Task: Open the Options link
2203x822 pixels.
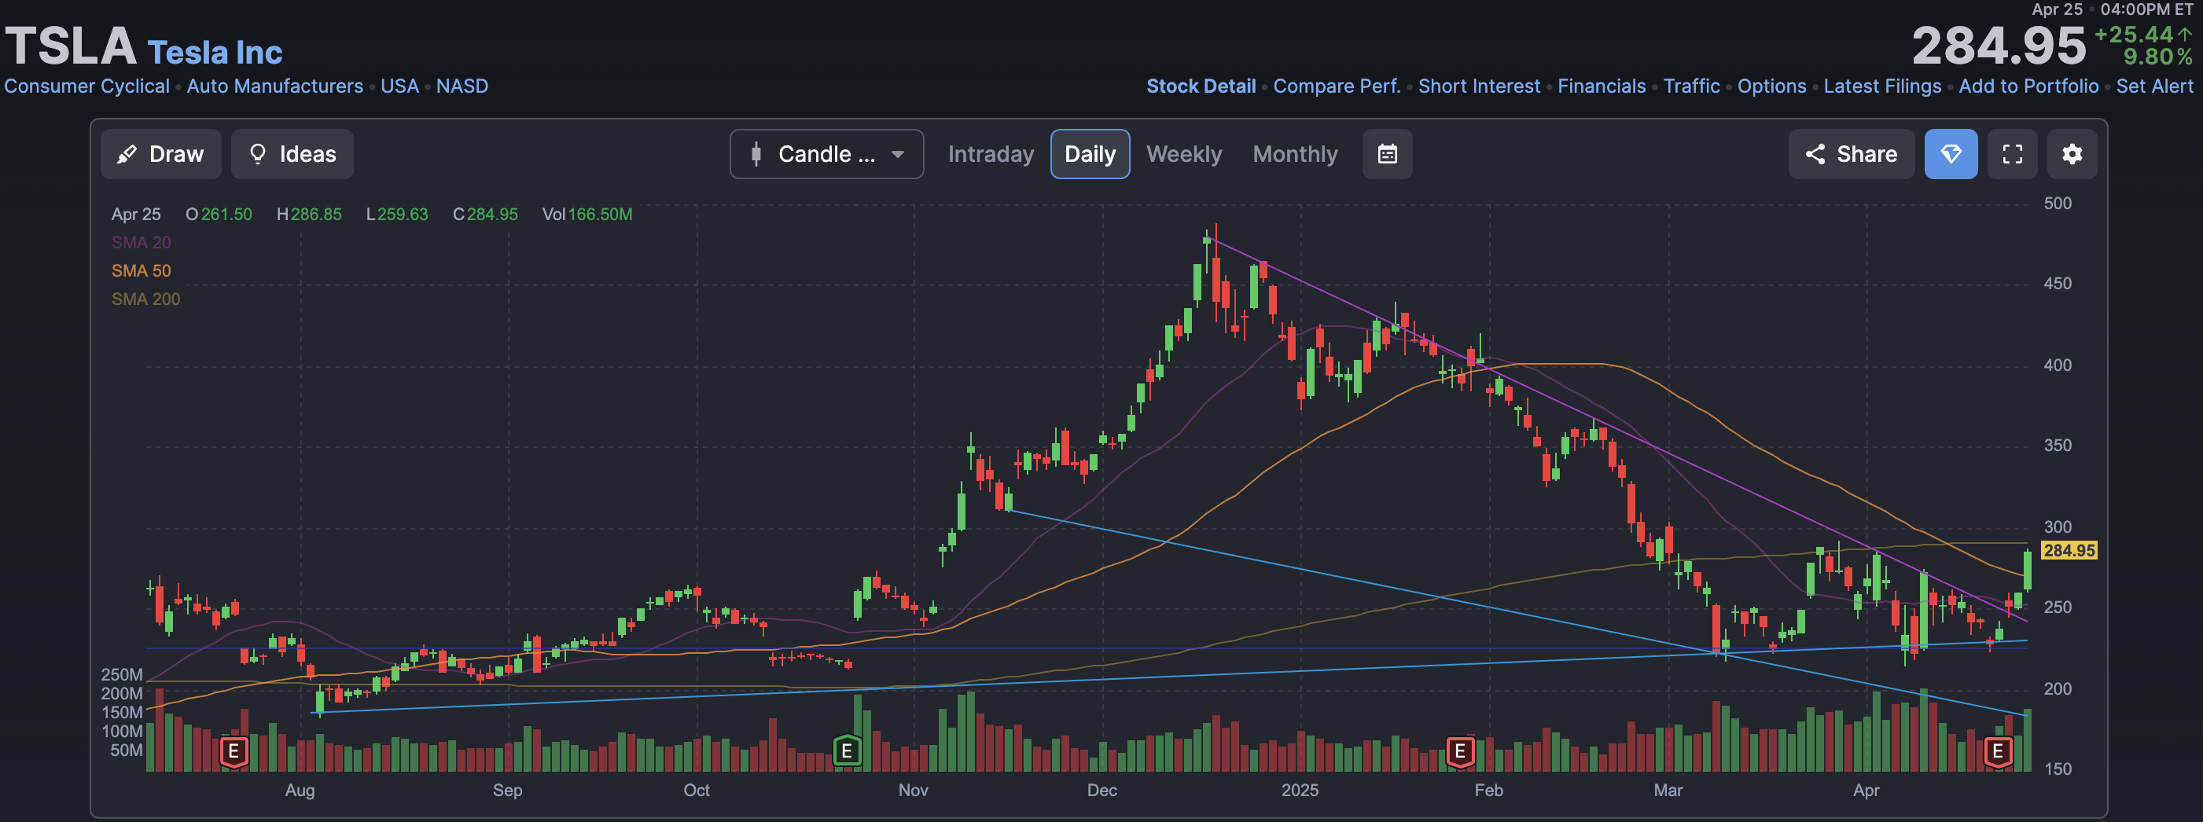Action: pos(1771,86)
